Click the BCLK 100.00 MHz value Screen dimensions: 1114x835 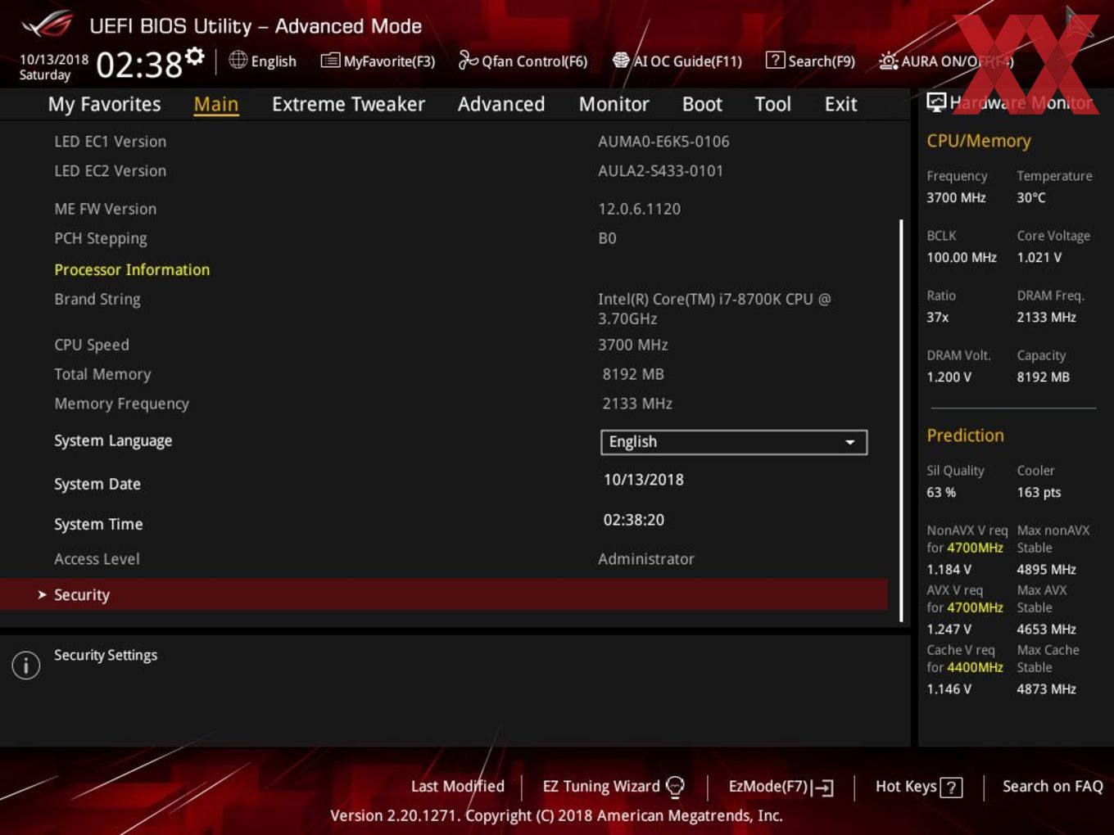(x=962, y=257)
